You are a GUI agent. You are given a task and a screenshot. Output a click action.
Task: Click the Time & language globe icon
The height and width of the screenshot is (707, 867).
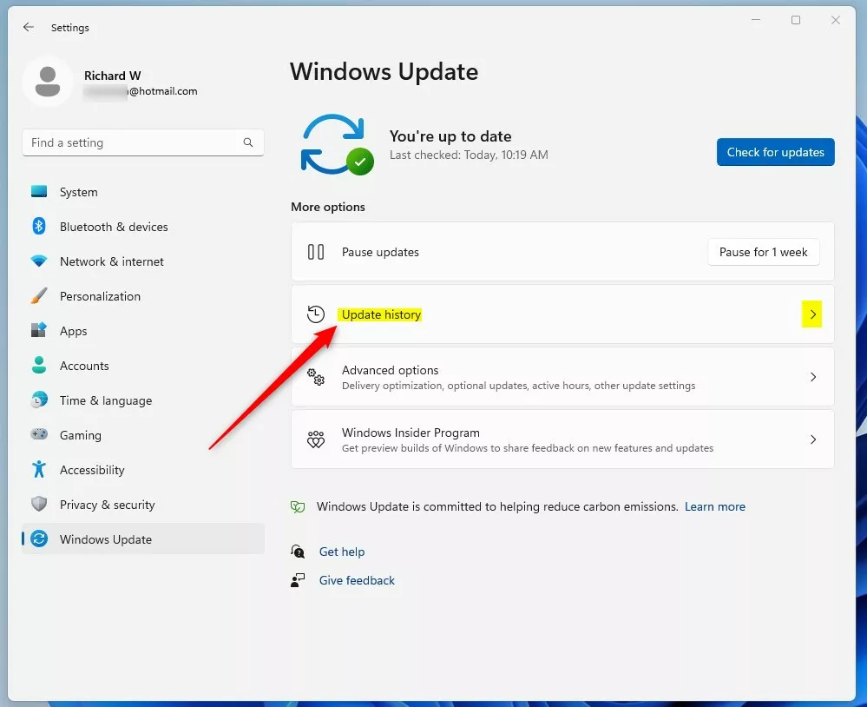[39, 400]
